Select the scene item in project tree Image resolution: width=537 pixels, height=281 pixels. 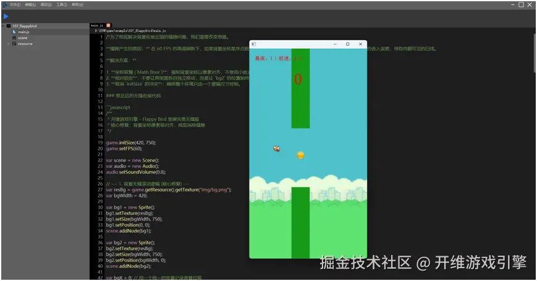[x=23, y=38]
